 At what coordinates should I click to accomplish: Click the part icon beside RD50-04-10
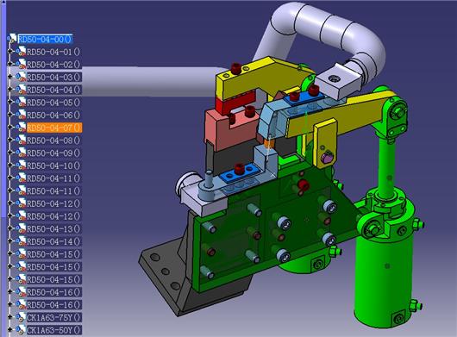pyautogui.click(x=21, y=165)
